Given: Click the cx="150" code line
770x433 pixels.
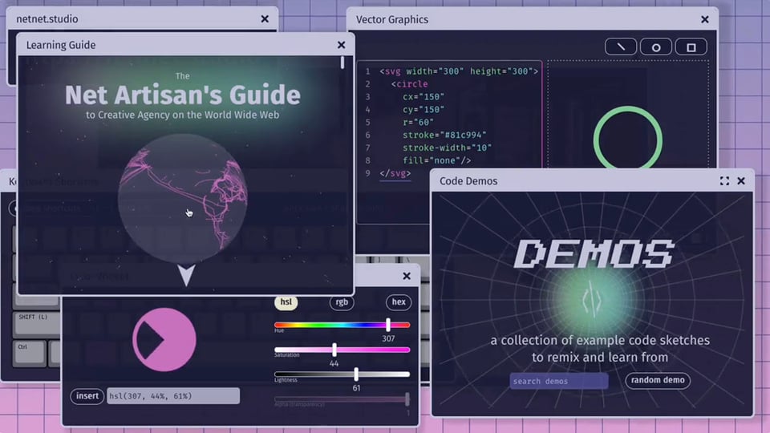Looking at the screenshot, I should (423, 97).
